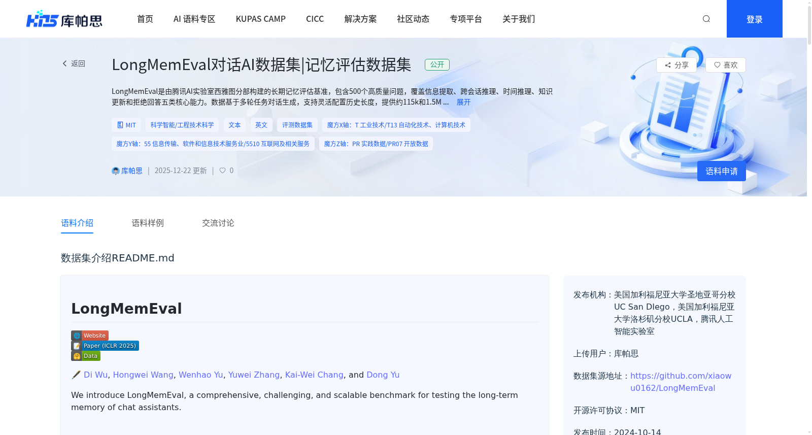
Task: Switch to the 交流讨论 tab
Action: coord(218,223)
